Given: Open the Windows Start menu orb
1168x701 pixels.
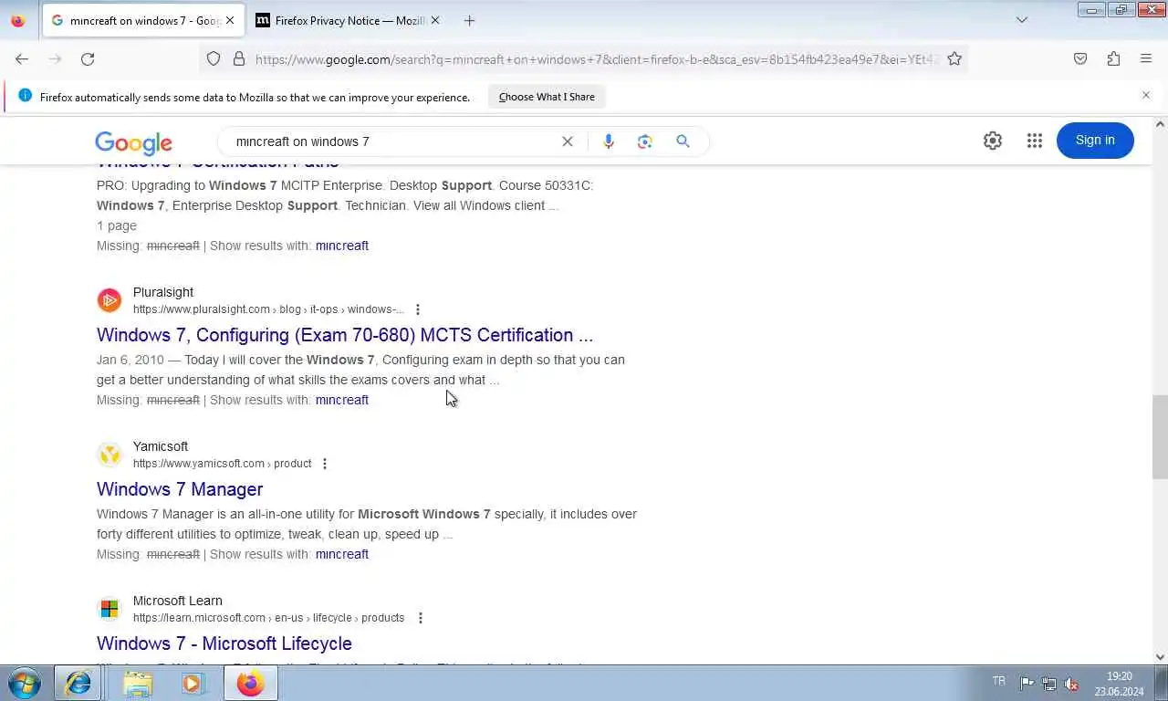Looking at the screenshot, I should (24, 683).
